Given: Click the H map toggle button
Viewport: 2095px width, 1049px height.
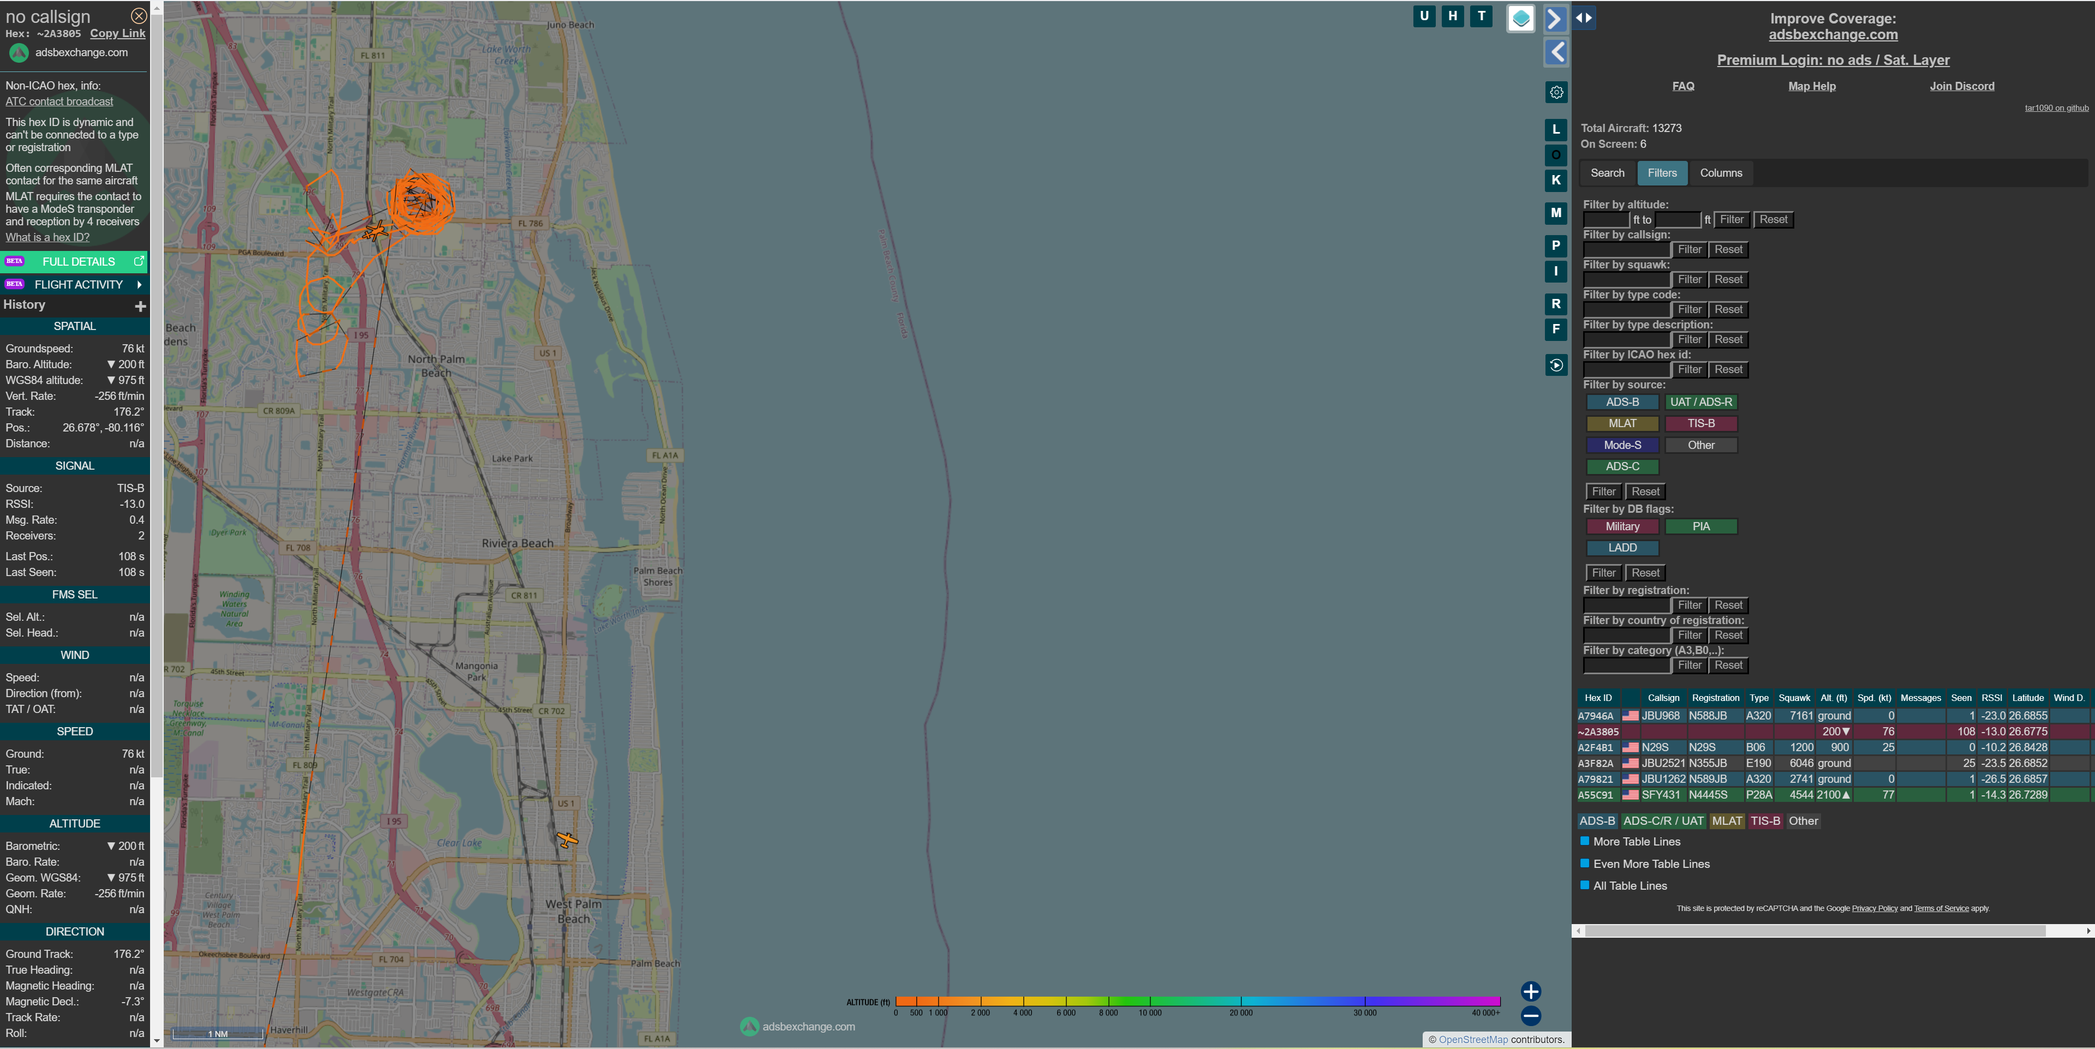Looking at the screenshot, I should [x=1453, y=16].
